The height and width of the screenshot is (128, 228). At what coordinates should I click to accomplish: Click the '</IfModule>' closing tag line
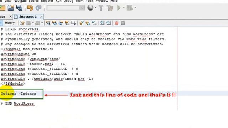[13, 84]
